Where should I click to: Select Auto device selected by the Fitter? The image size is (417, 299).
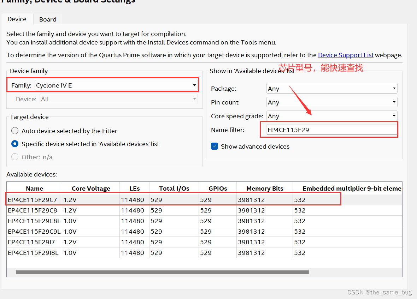tap(15, 131)
